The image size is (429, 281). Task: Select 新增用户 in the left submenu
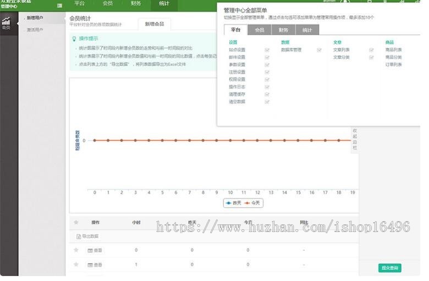(x=35, y=18)
